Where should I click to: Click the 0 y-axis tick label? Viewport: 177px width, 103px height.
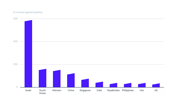17,87
